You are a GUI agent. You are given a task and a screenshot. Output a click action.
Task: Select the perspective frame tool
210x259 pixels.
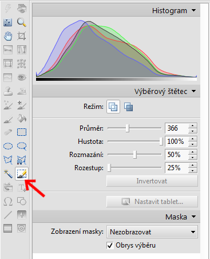pyautogui.click(x=8, y=64)
